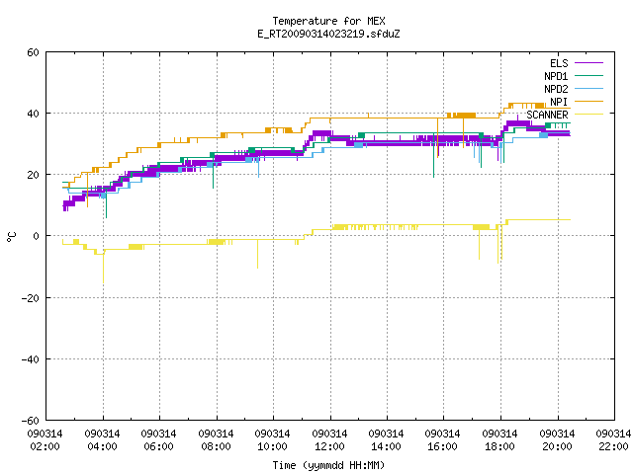Screen dimensions: 633x474
Task: Click the x-axis tick label 090314 06:00
Action: coord(158,440)
